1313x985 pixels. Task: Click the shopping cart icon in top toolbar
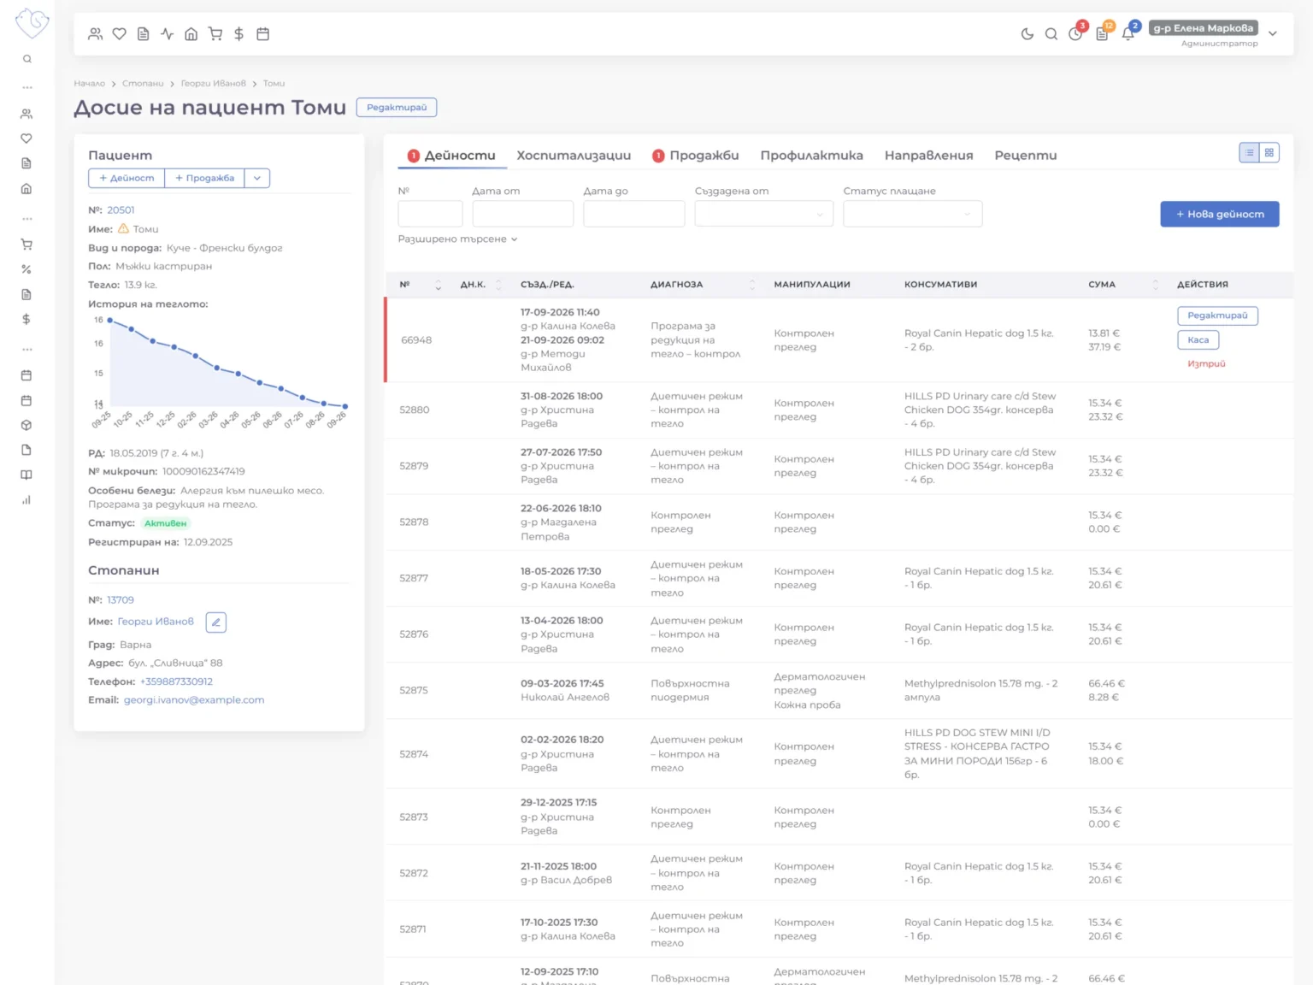pyautogui.click(x=215, y=34)
